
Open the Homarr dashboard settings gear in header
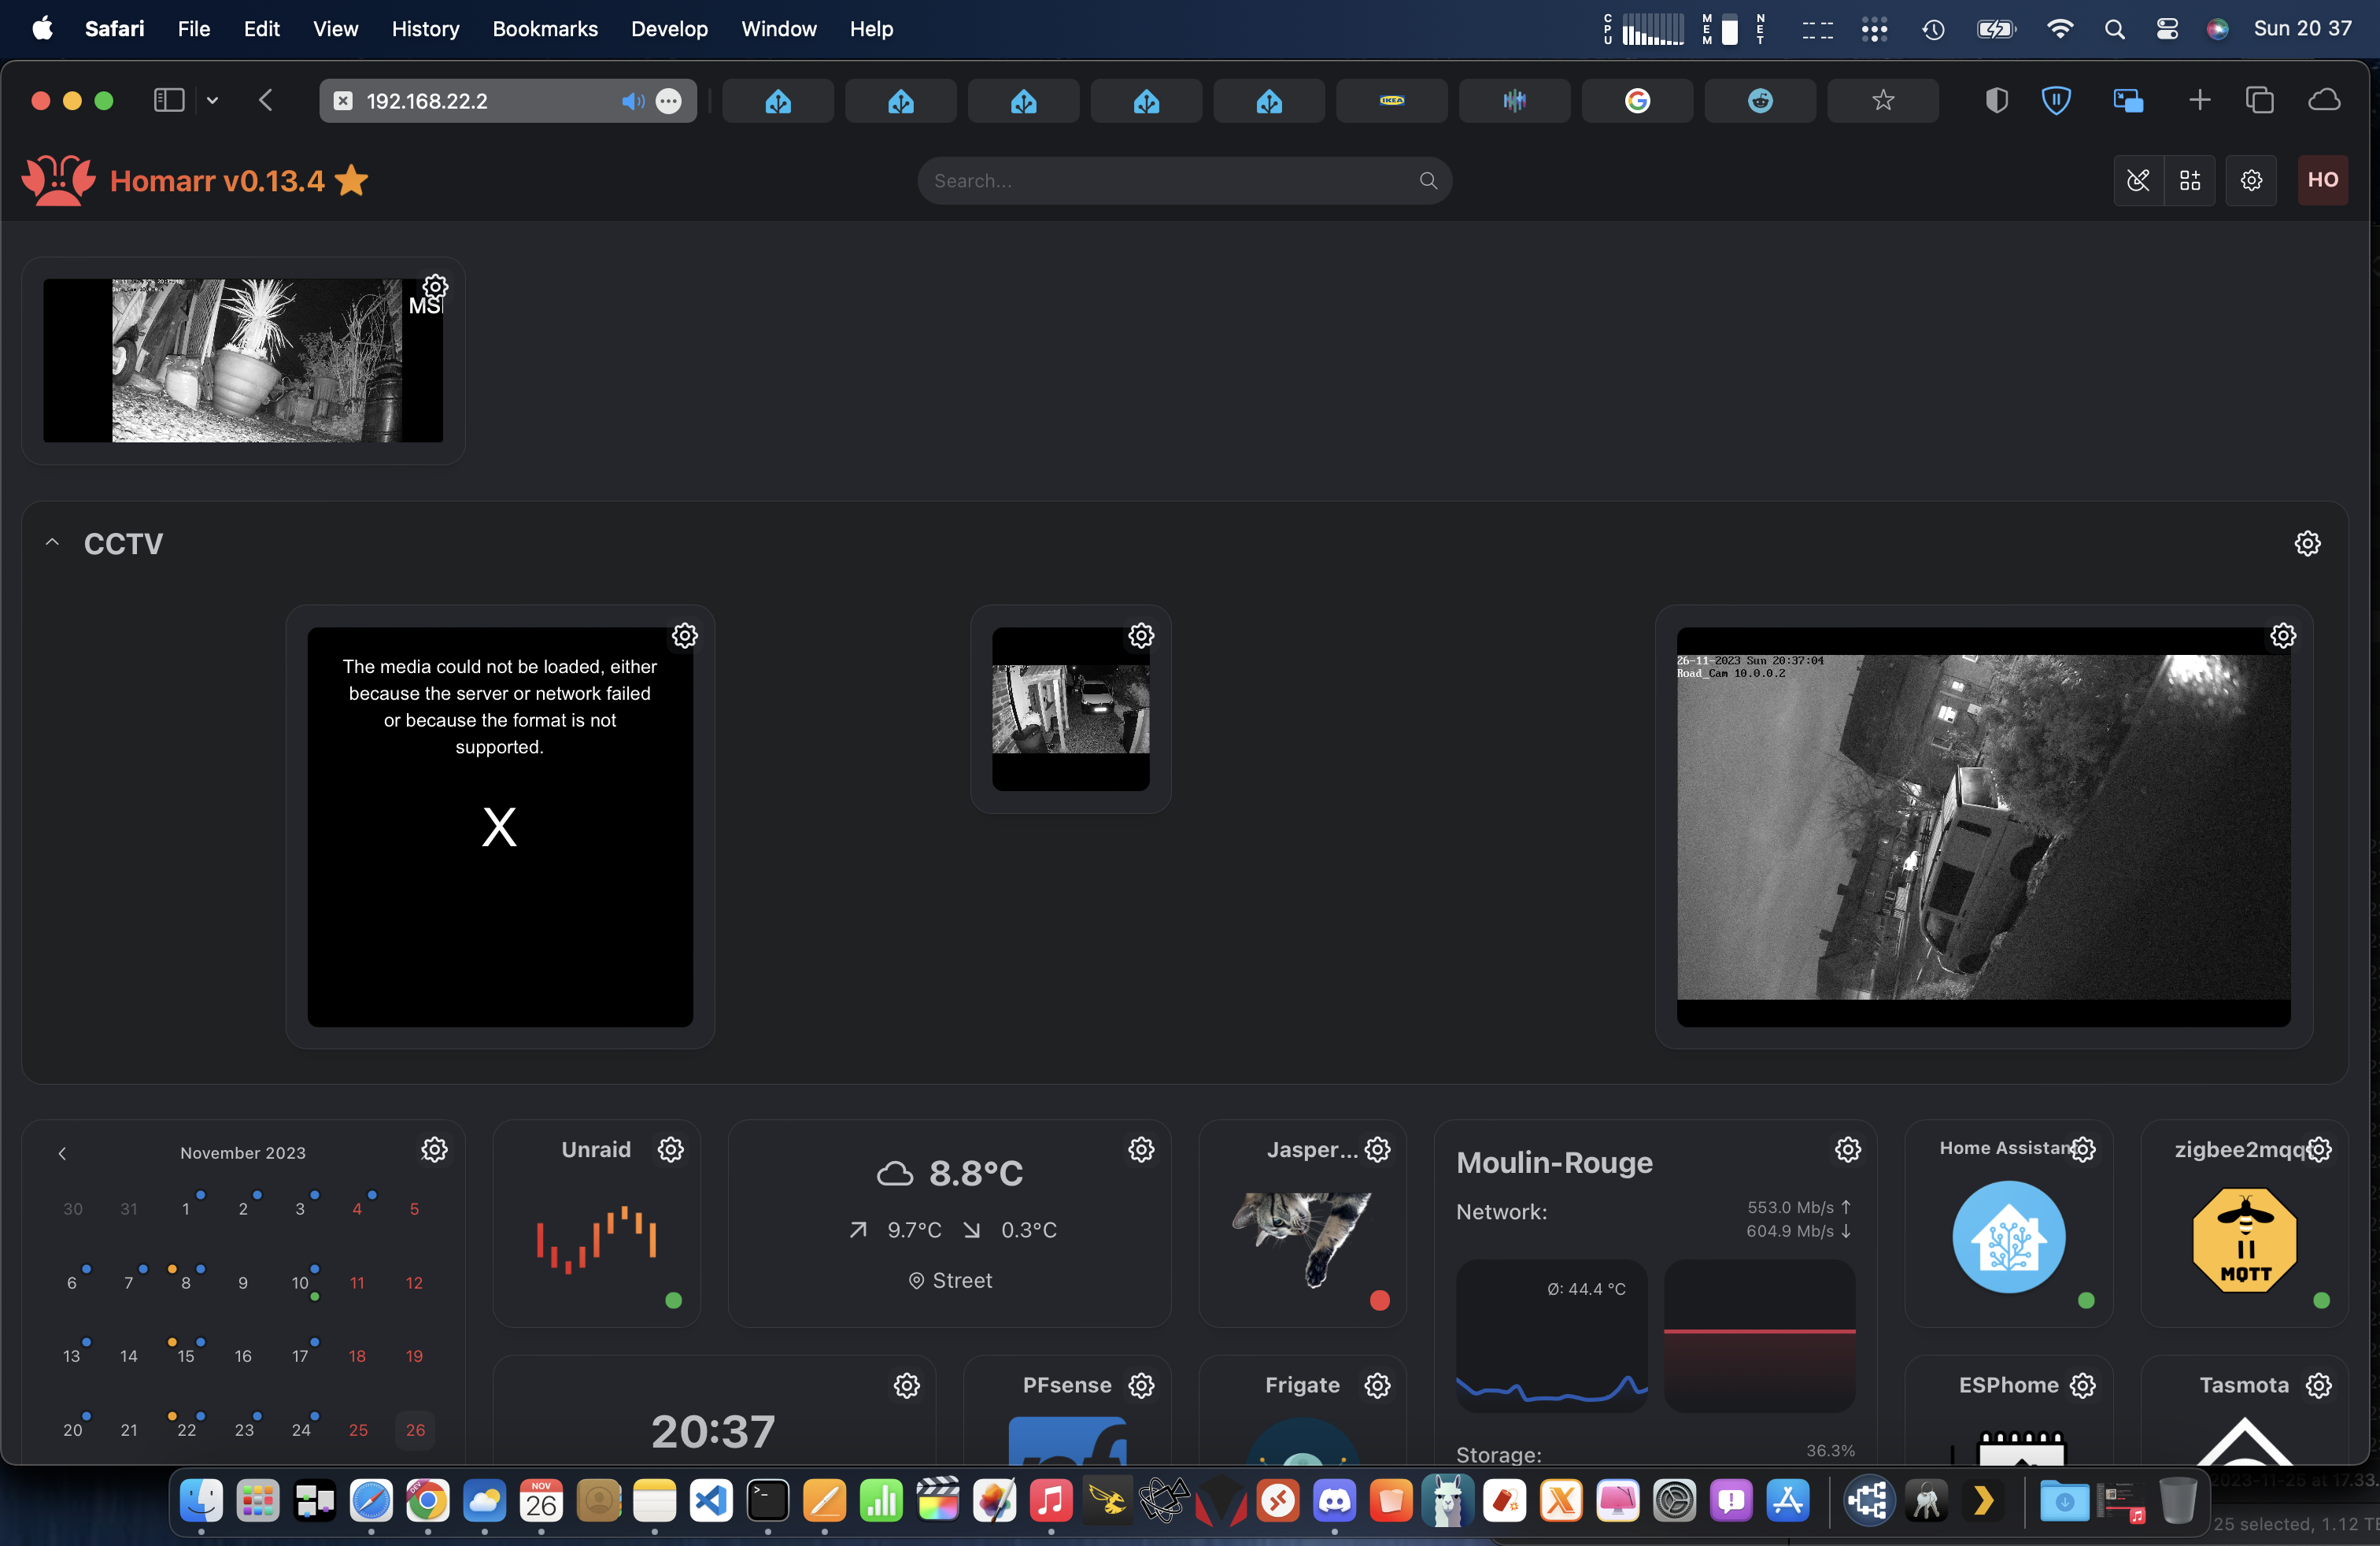pyautogui.click(x=2251, y=181)
